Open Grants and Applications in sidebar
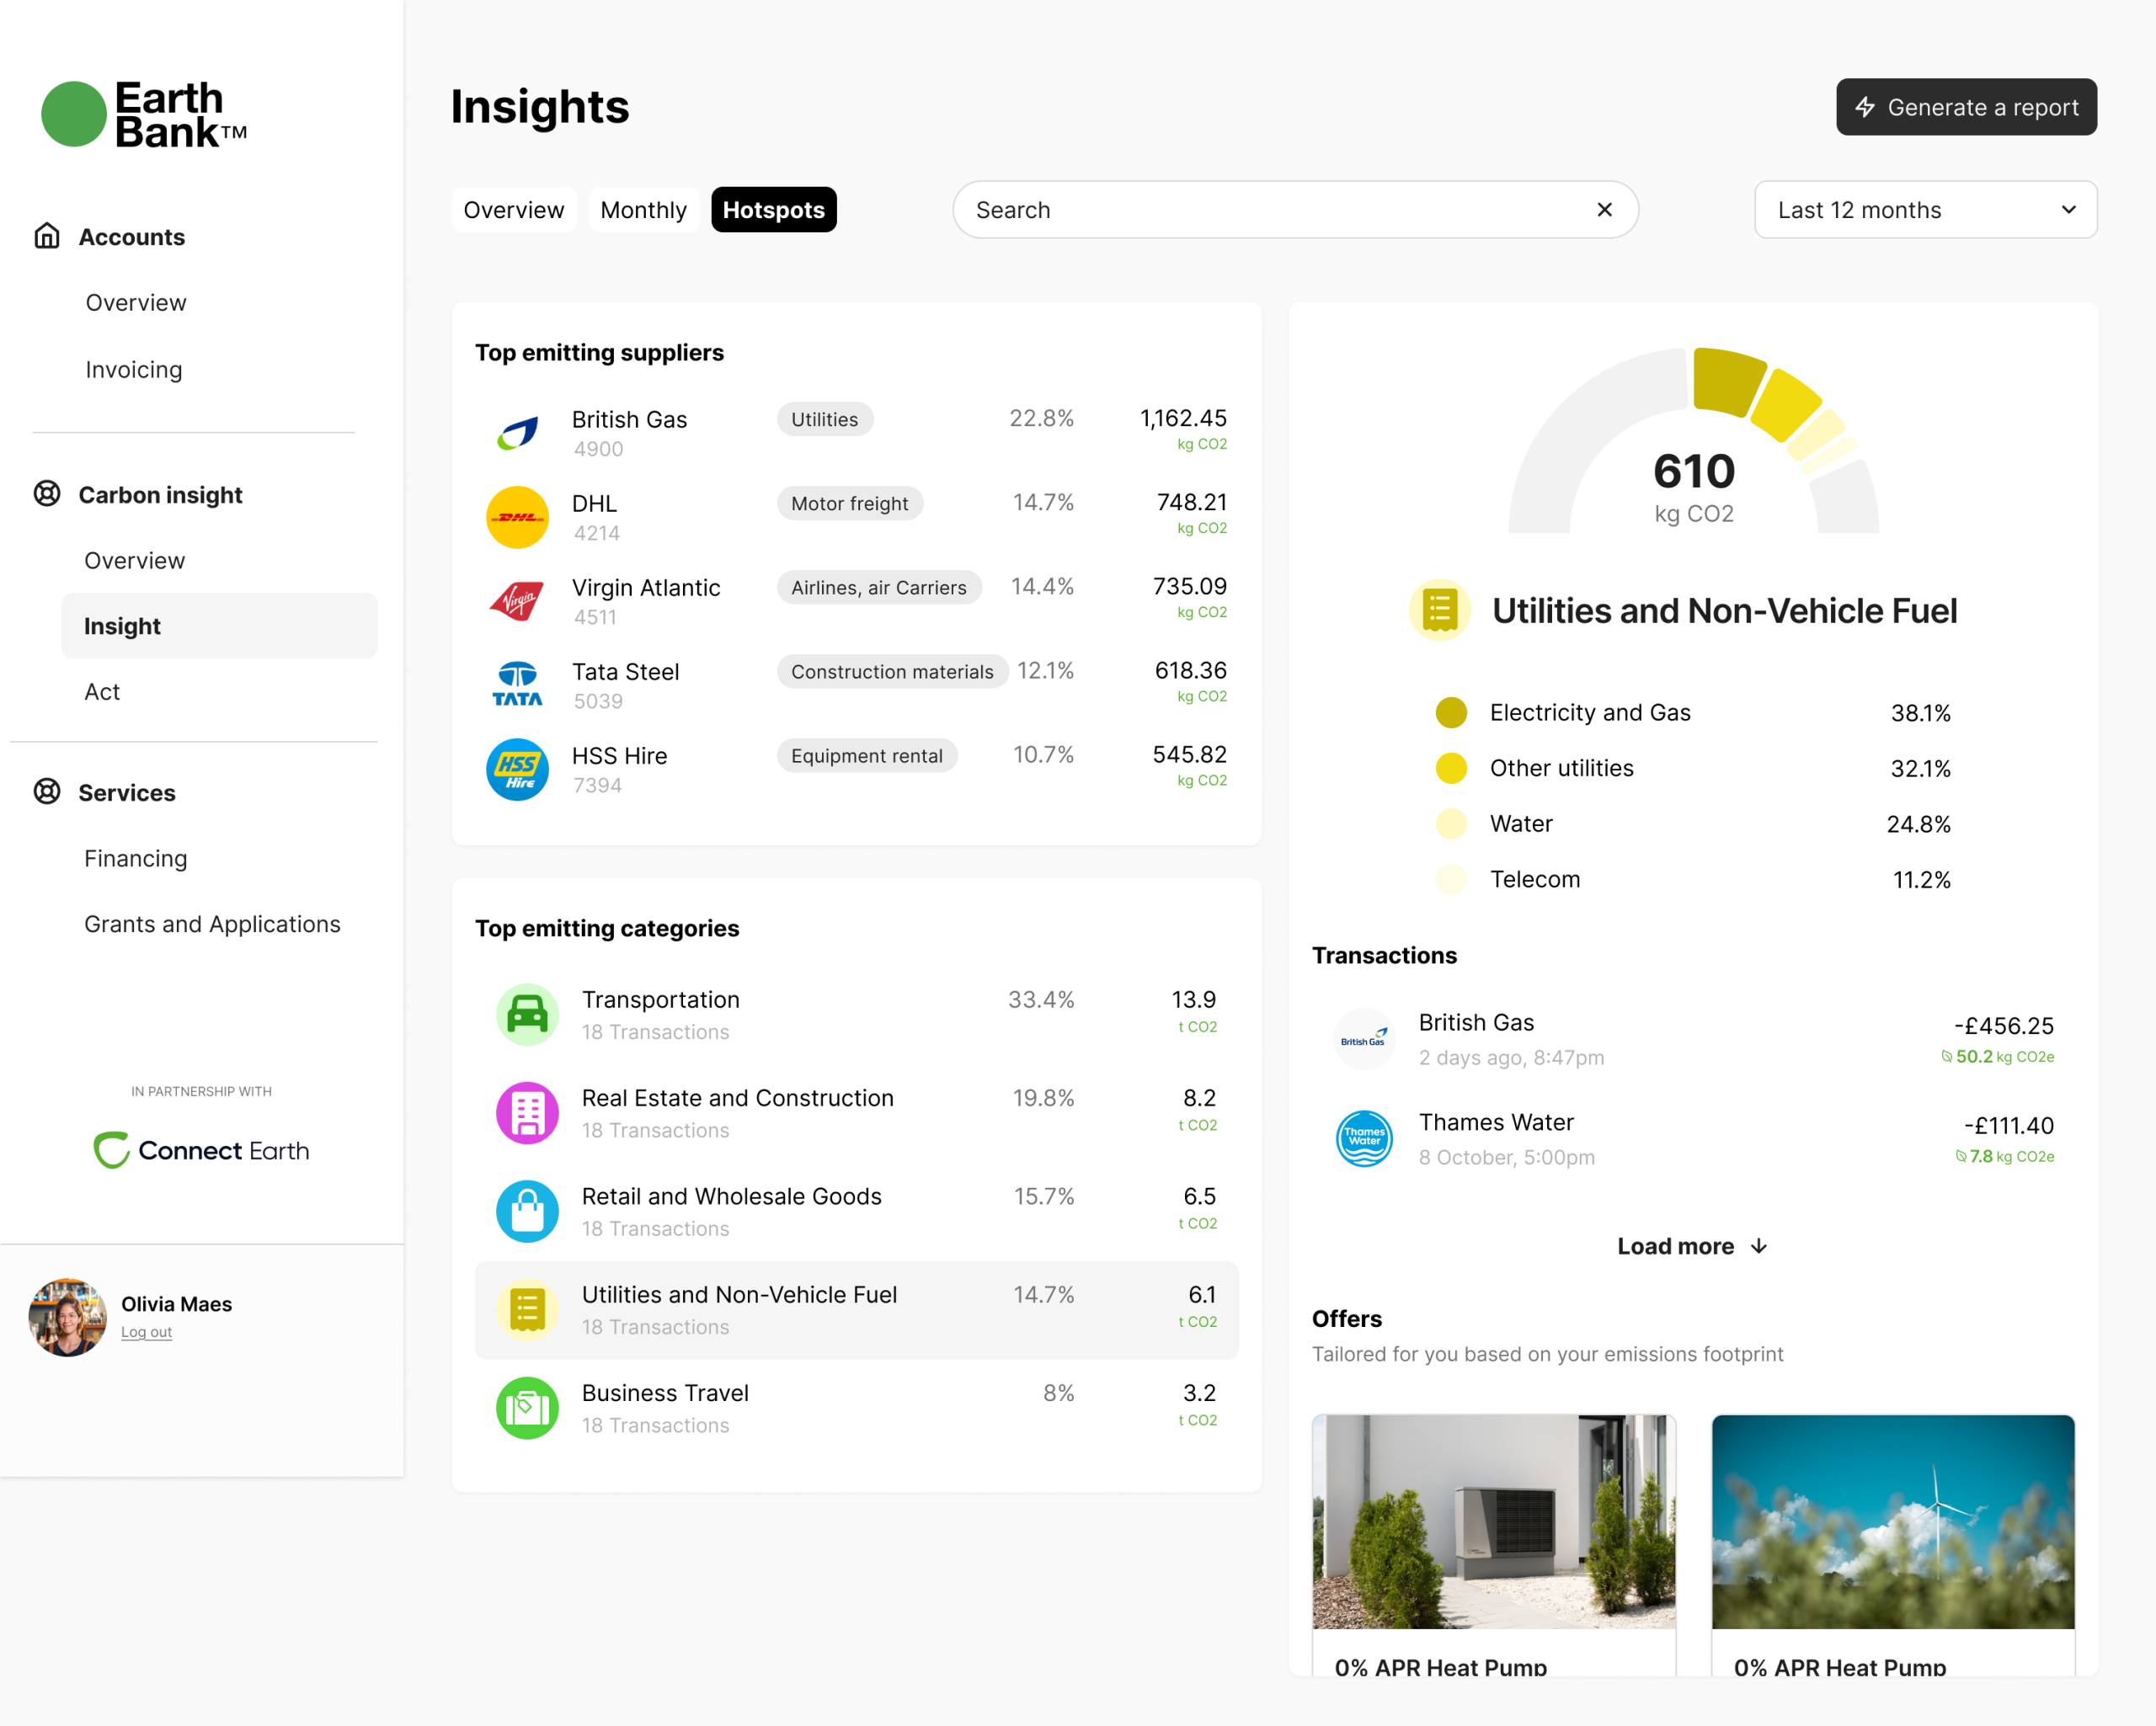 212,924
